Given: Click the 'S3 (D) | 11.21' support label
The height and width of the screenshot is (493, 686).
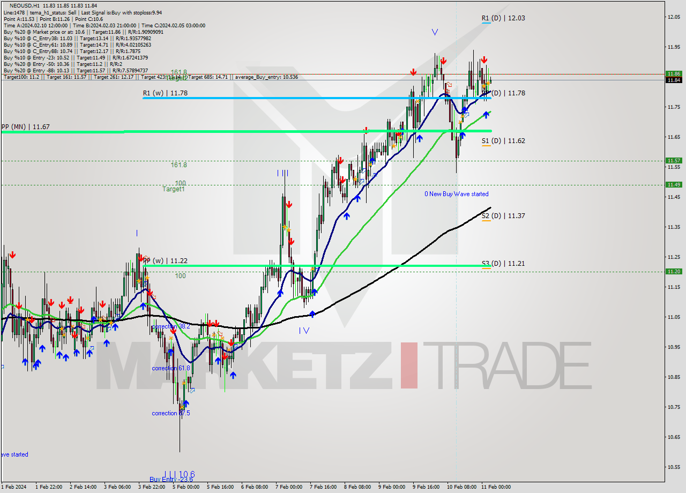Looking at the screenshot, I should coord(503,264).
